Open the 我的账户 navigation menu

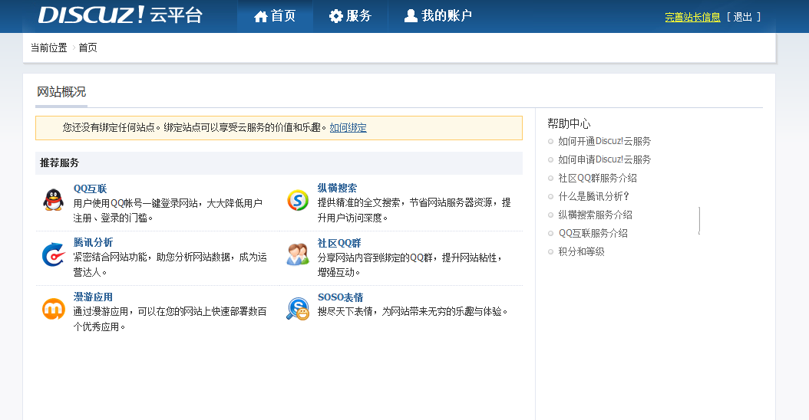[438, 17]
